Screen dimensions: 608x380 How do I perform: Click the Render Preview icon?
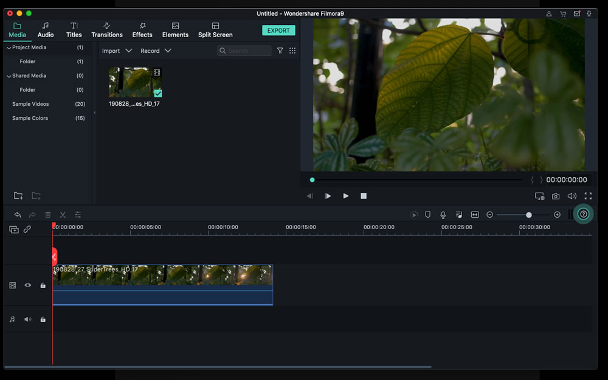[x=413, y=215]
